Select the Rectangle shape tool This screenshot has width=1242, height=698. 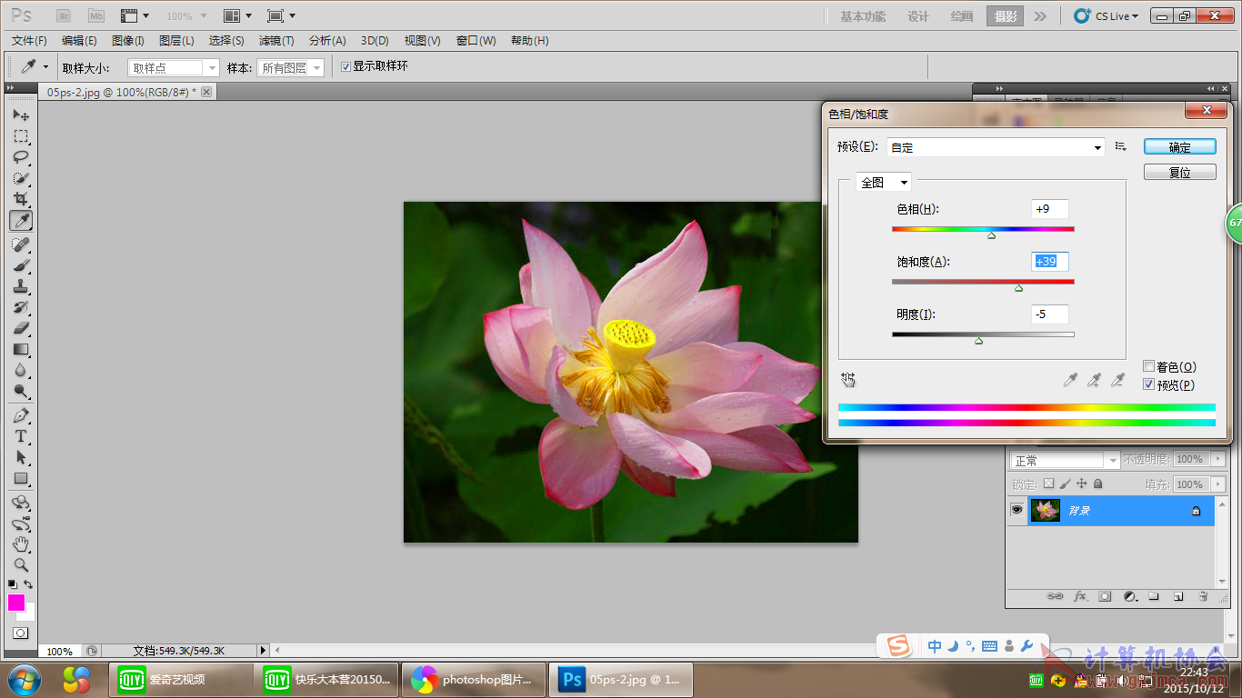coord(21,478)
